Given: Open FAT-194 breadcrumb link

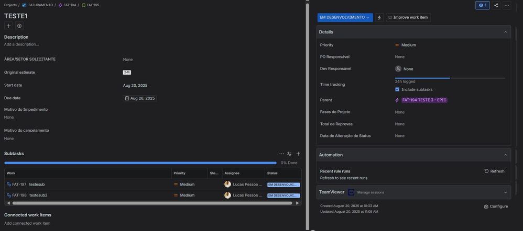Looking at the screenshot, I should point(70,5).
